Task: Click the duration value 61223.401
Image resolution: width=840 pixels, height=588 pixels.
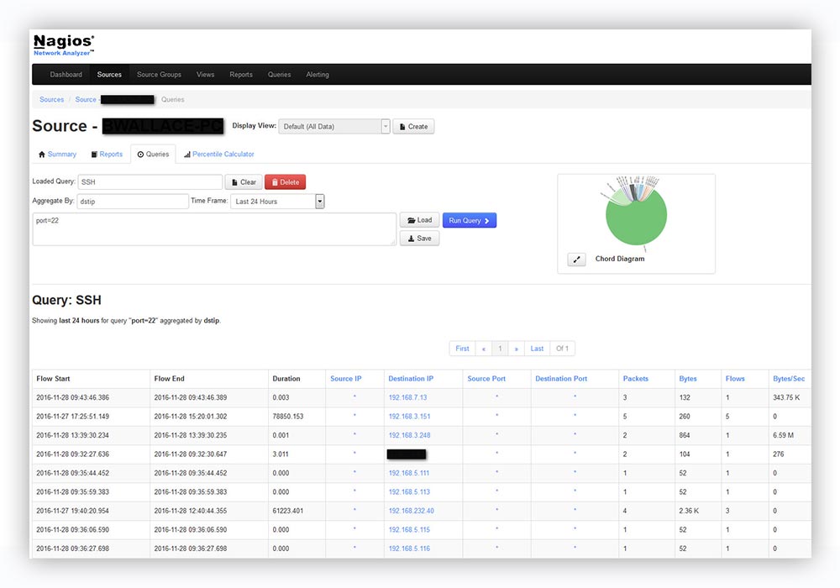Action: pos(287,511)
